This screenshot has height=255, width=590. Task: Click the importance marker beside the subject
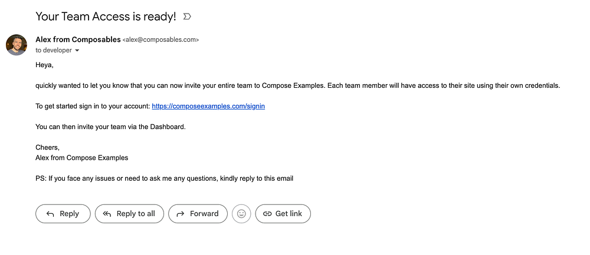pyautogui.click(x=187, y=16)
